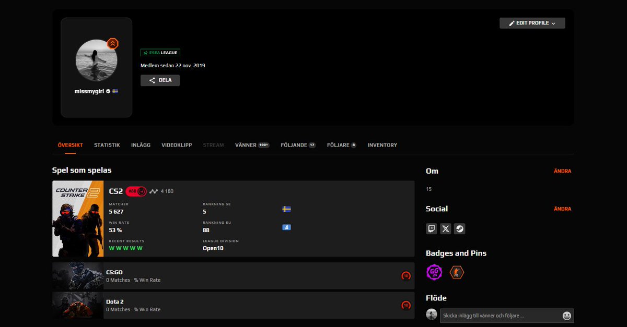The image size is (627, 327).
Task: Click Ändra next to Om
Action: pos(563,171)
